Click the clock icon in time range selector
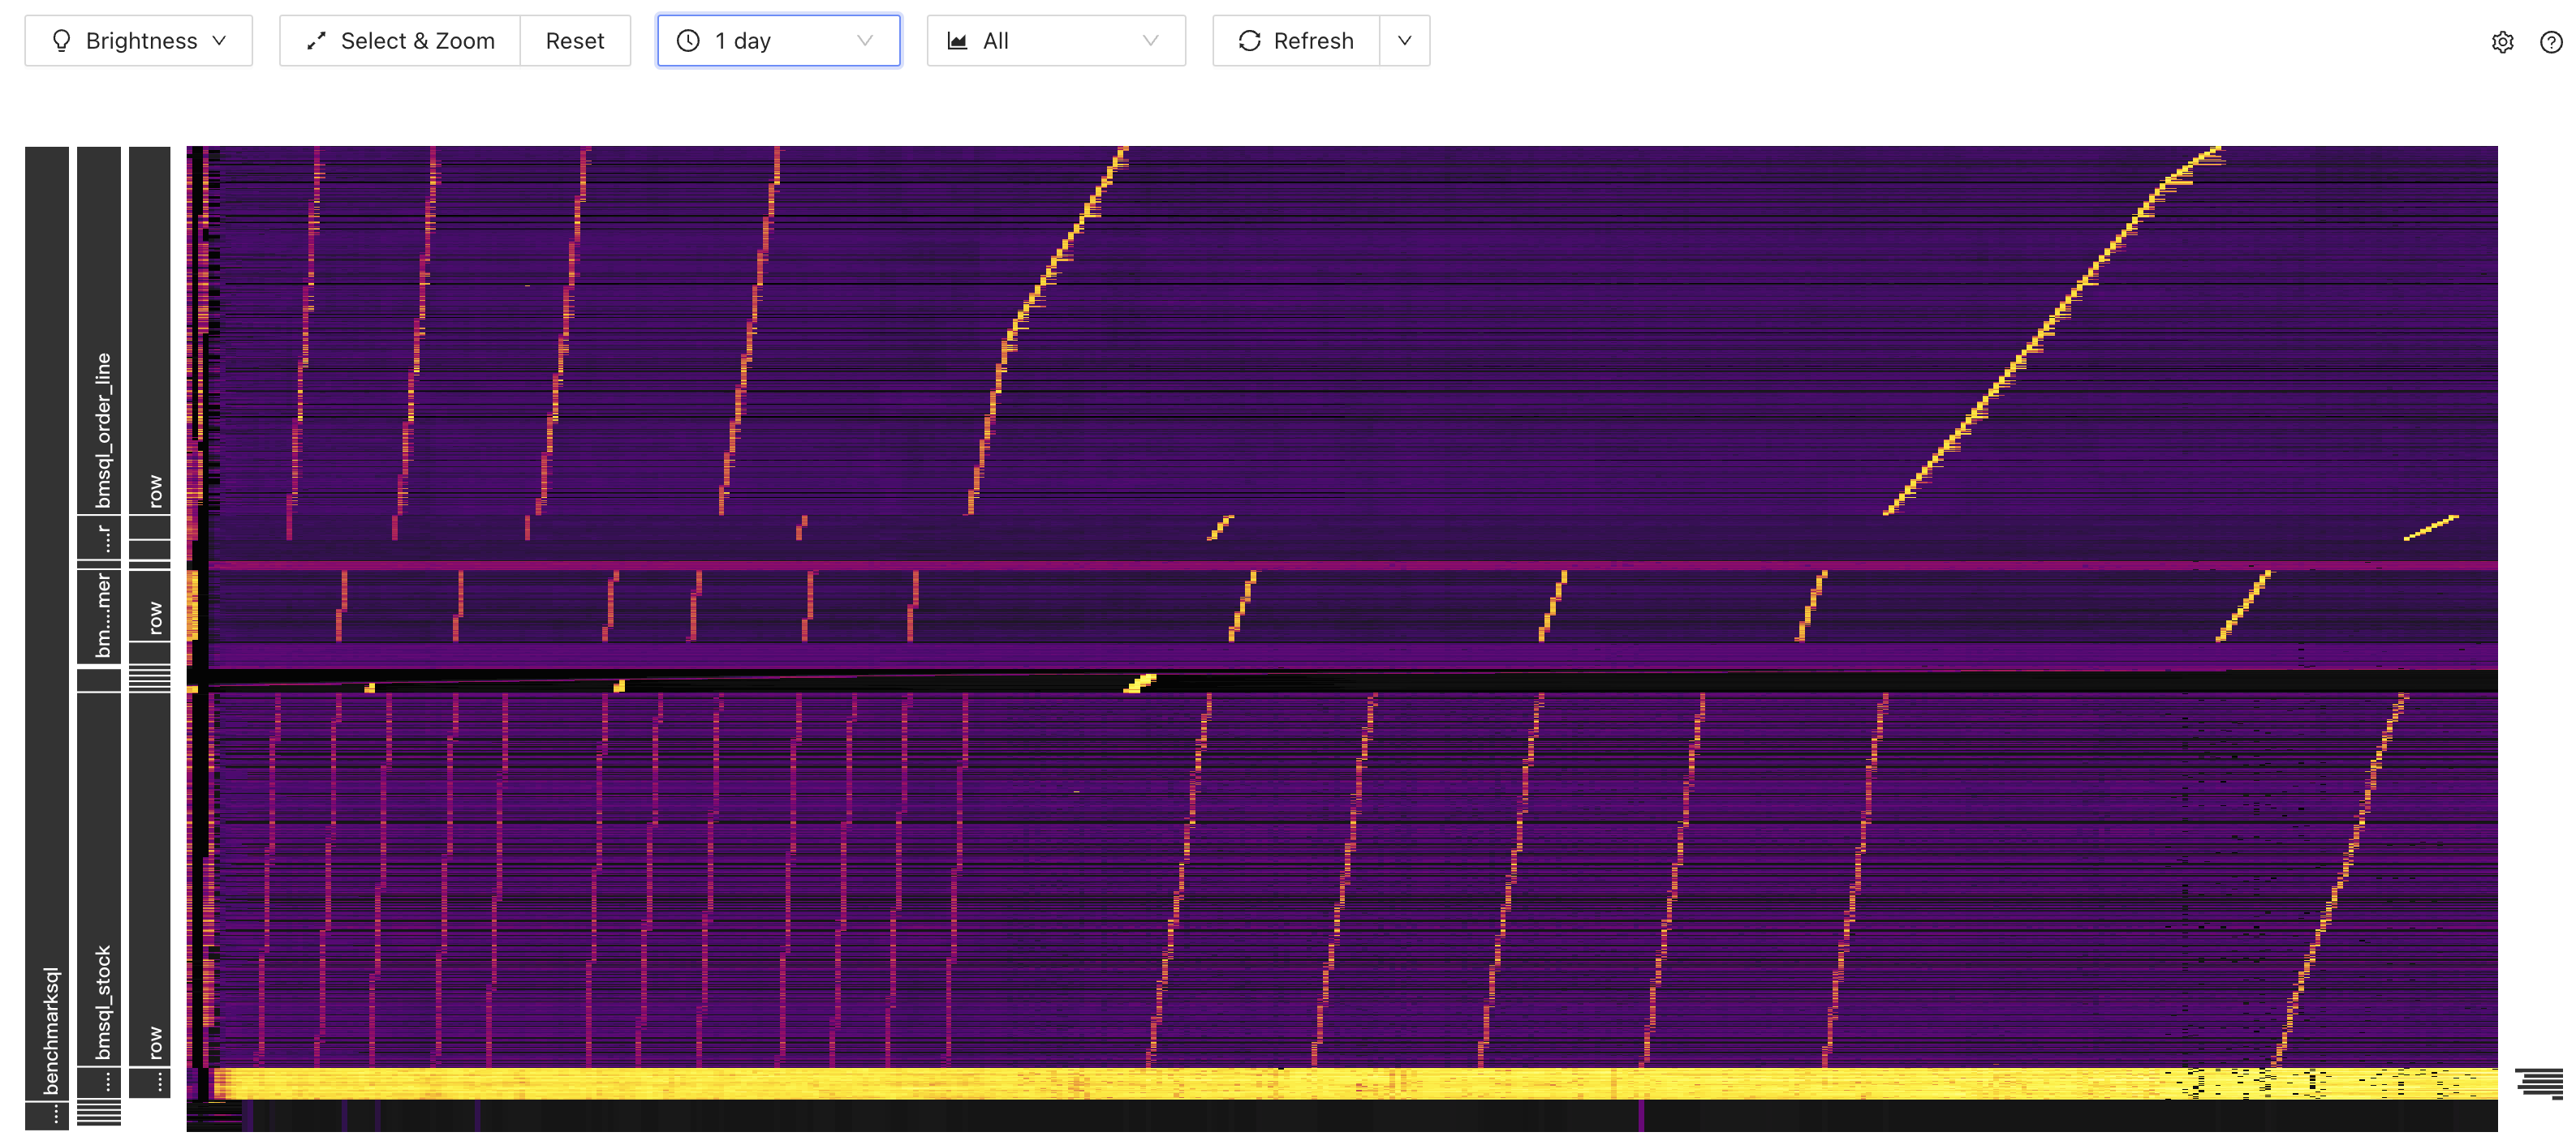 click(688, 41)
